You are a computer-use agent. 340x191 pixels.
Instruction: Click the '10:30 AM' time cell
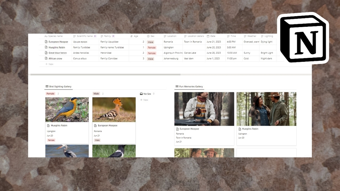[x=234, y=53]
